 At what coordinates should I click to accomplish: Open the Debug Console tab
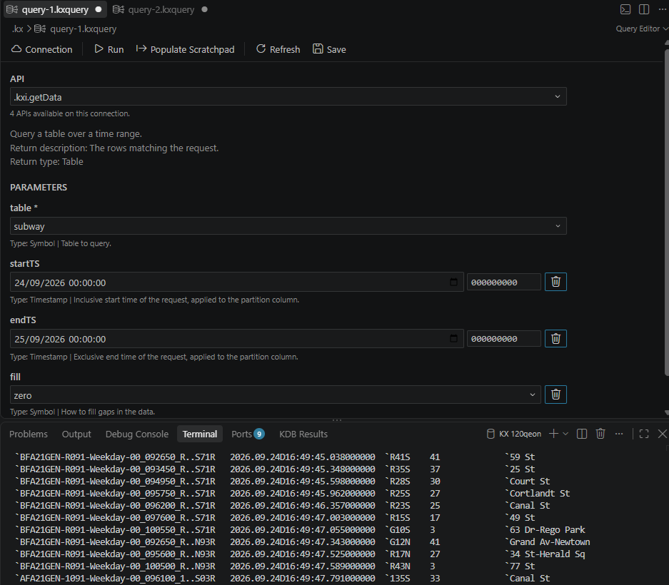[137, 434]
